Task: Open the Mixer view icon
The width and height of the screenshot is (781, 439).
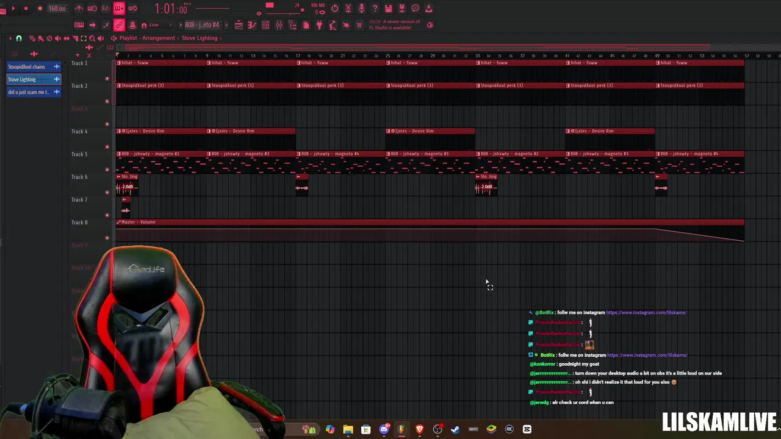Action: point(279,25)
